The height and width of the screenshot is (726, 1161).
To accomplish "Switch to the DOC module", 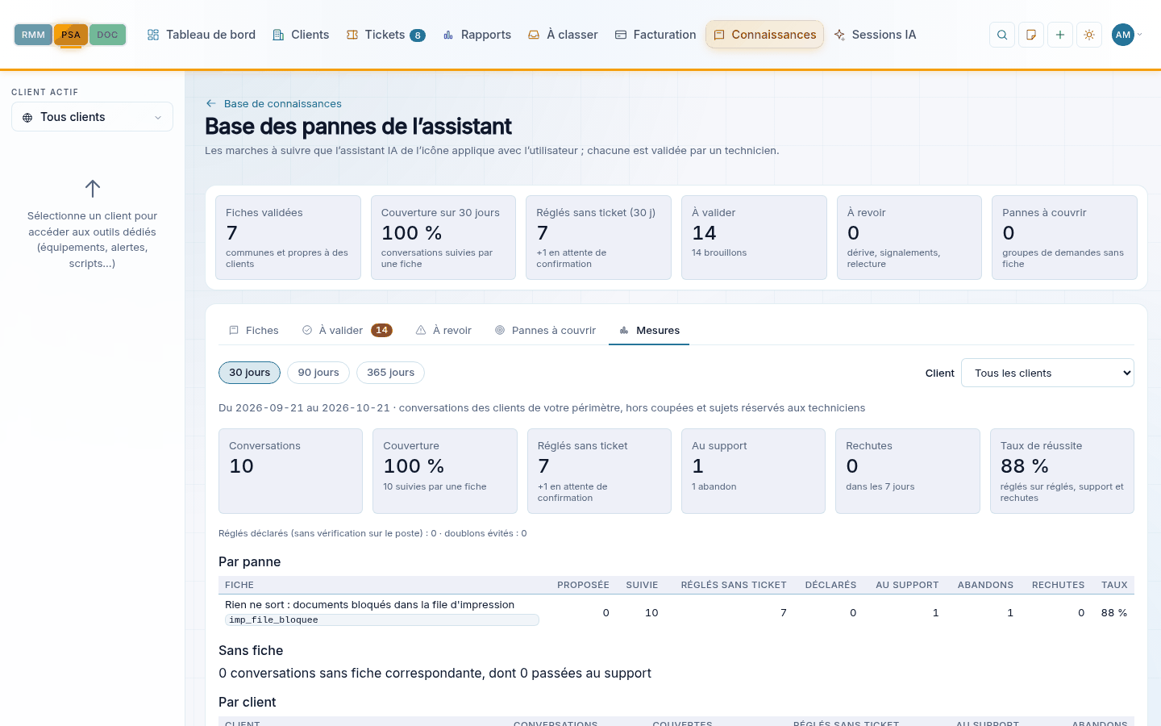I will coord(107,35).
